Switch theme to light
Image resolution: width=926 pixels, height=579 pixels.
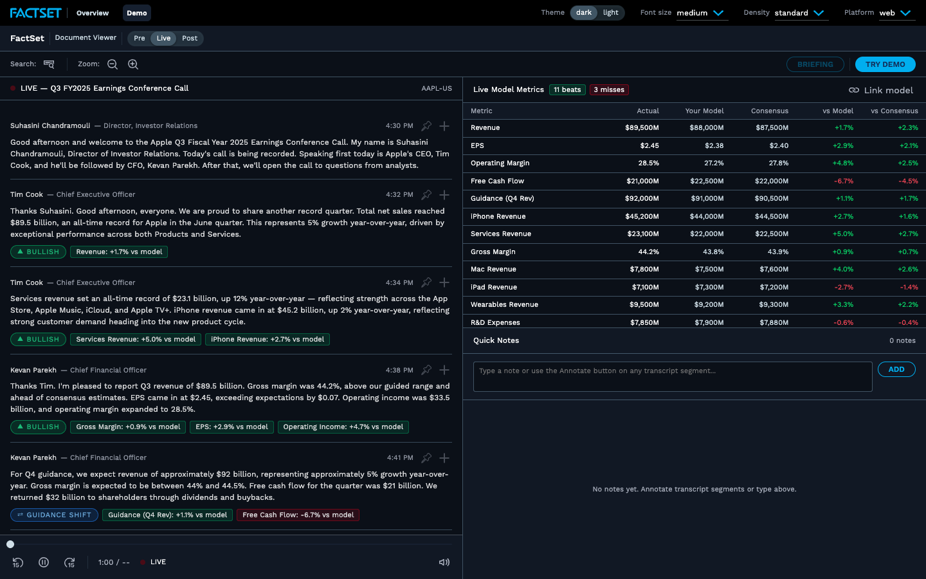point(611,13)
